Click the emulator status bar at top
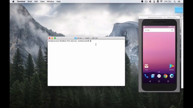This screenshot has height=108, width=193. (159, 27)
